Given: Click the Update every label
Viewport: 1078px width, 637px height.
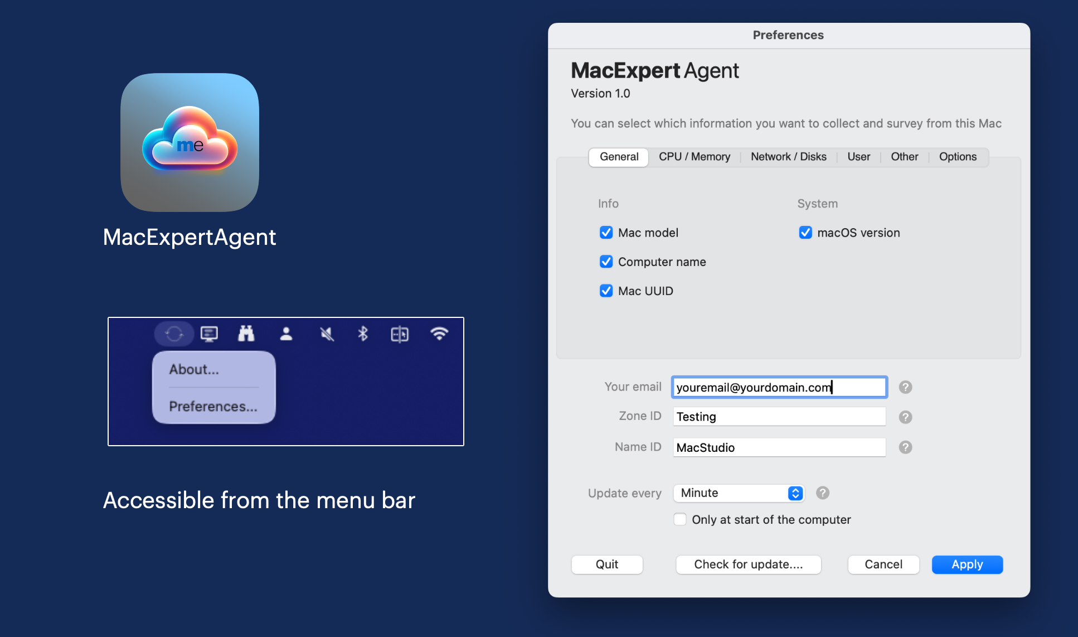Looking at the screenshot, I should (624, 493).
